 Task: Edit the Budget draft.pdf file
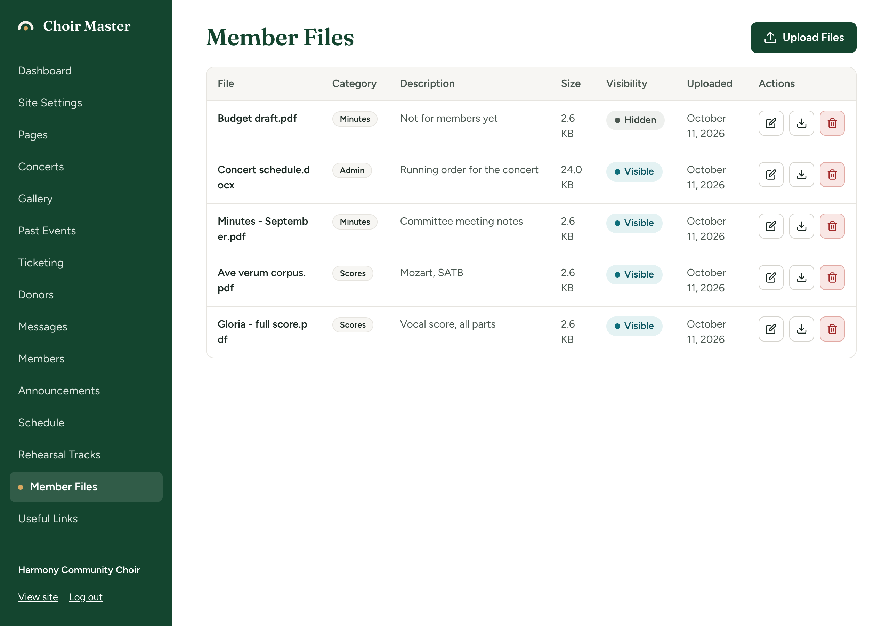click(x=771, y=123)
